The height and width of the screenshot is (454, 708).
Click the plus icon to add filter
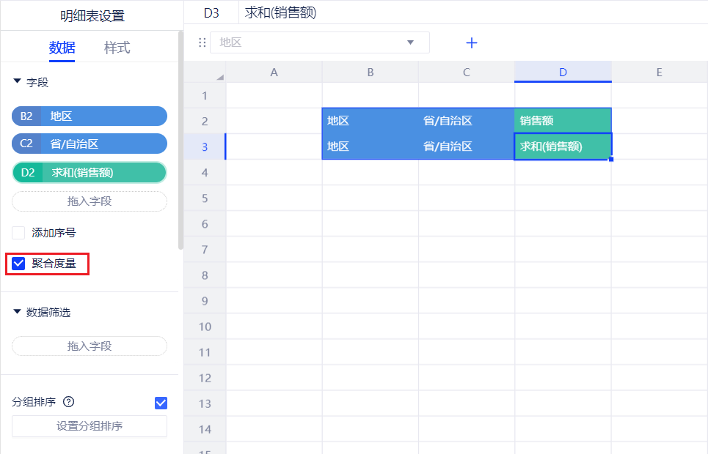(472, 43)
